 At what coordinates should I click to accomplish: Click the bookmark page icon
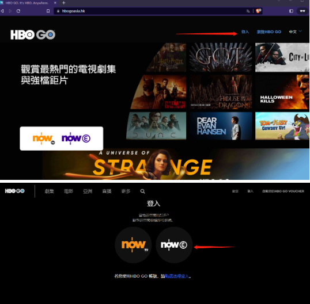tap(48, 11)
